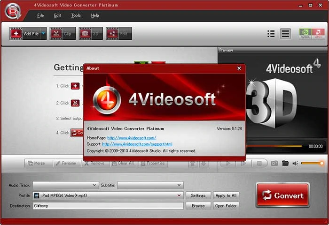Screen dimensions: 329x225
Task: Adjust the volume slider
Action: [x=313, y=163]
